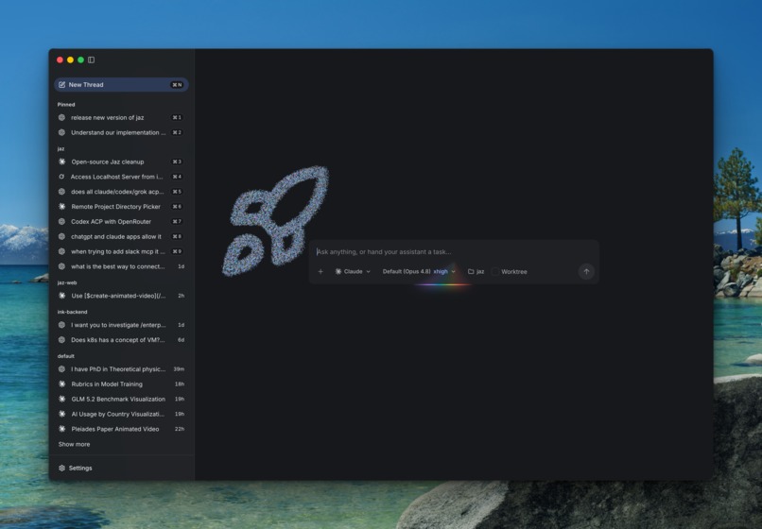Open thread 'when trying to add slack mcp it ...'
This screenshot has width=762, height=529.
pos(122,251)
